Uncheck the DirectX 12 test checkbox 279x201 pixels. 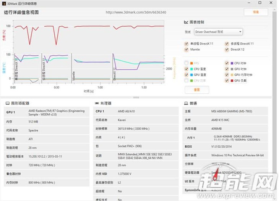(227, 50)
